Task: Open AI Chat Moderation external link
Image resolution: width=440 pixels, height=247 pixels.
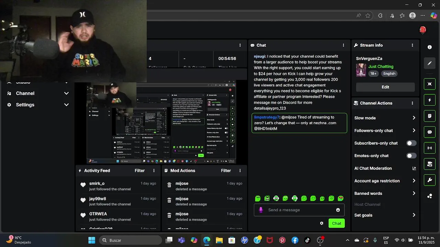Action: [414, 168]
